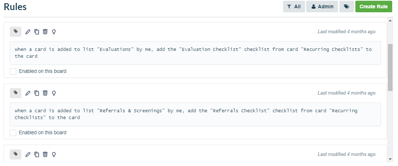Click the Admin filter button
The width and height of the screenshot is (398, 166).
[322, 6]
